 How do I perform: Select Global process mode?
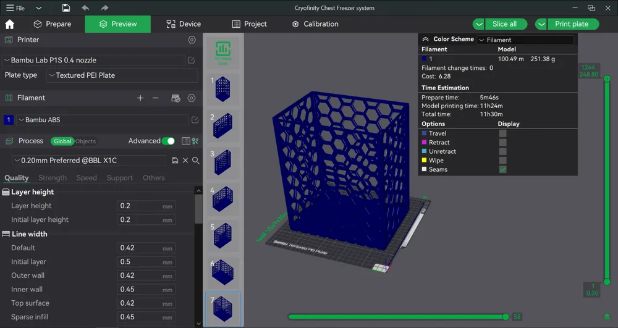[62, 141]
